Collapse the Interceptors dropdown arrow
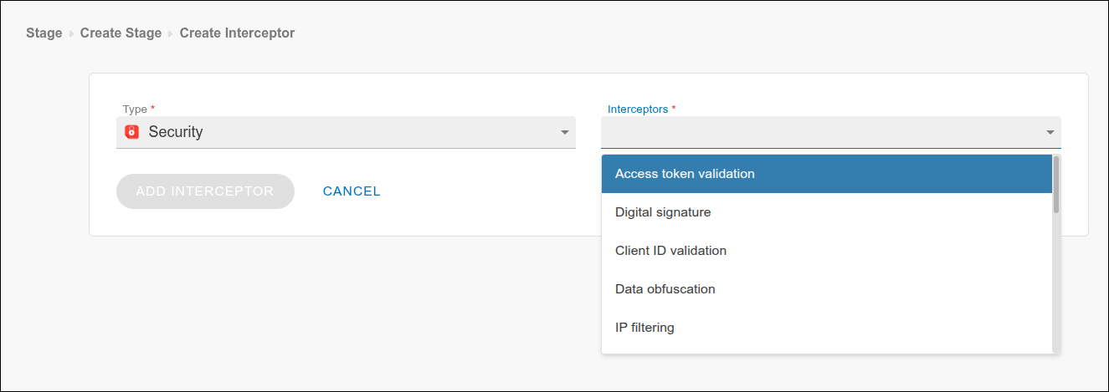1109x392 pixels. coord(1050,132)
